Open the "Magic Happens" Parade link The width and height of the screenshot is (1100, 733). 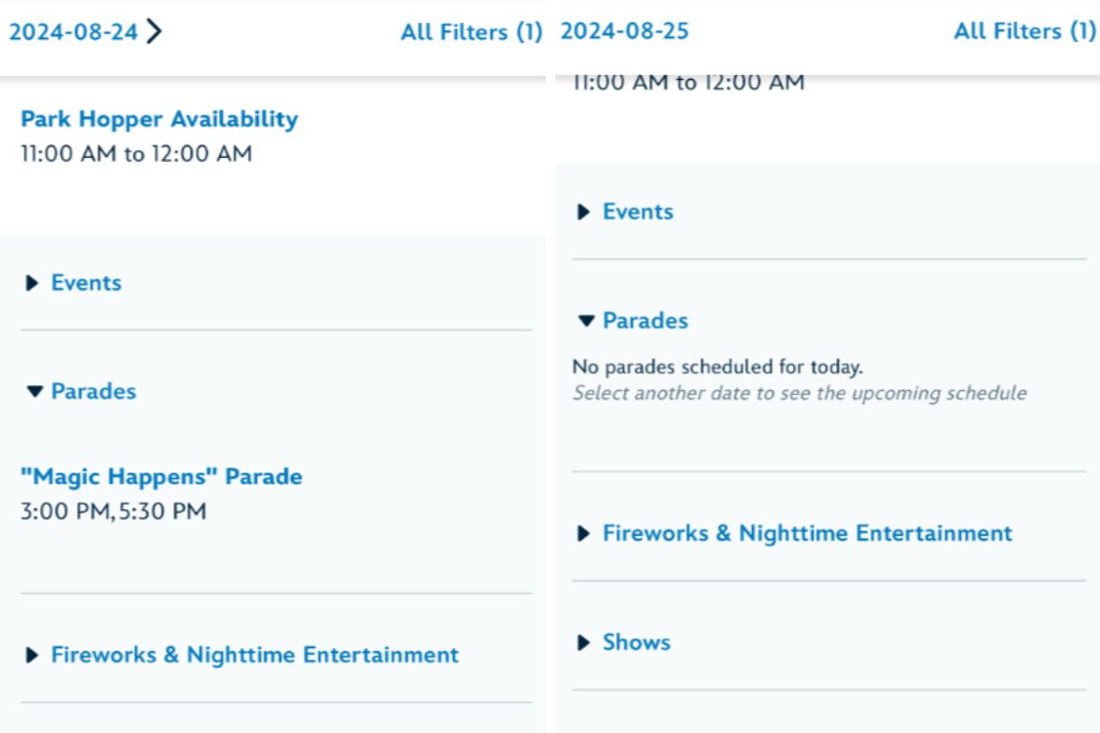coord(161,476)
